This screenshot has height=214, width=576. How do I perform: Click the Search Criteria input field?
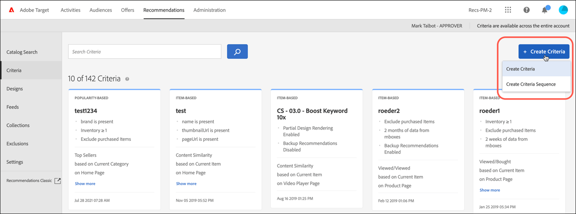(x=144, y=52)
